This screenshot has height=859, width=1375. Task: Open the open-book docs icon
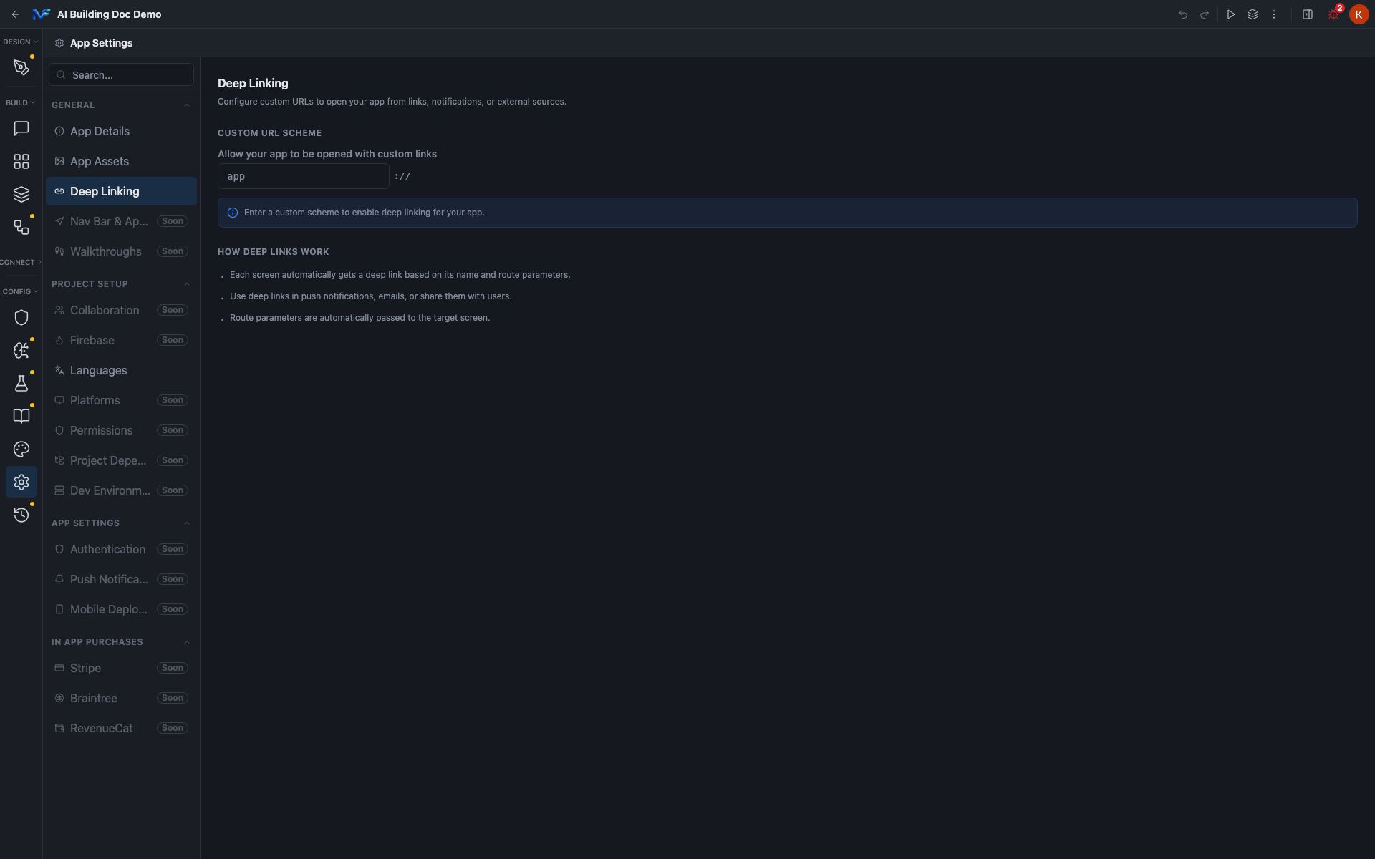pos(21,417)
